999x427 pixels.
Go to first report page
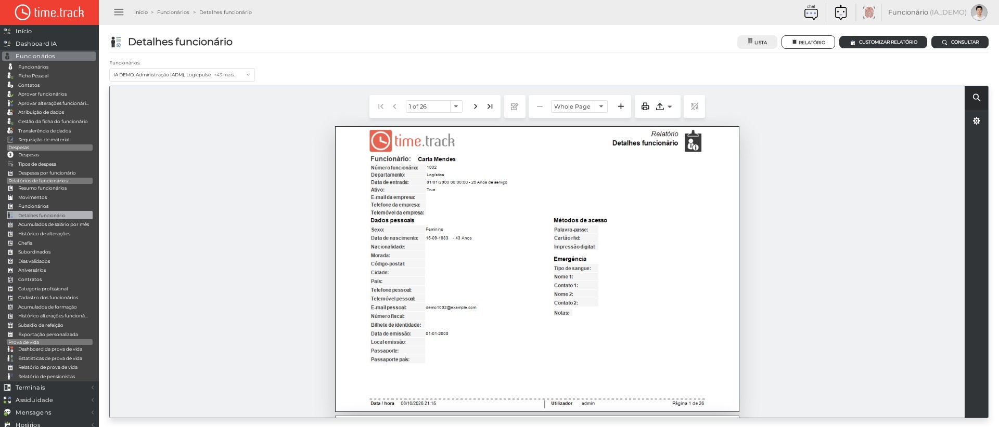click(x=381, y=106)
